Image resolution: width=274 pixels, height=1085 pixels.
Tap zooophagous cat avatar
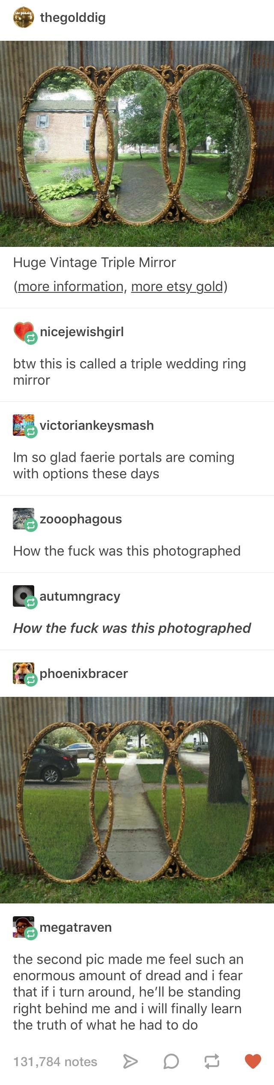click(24, 519)
